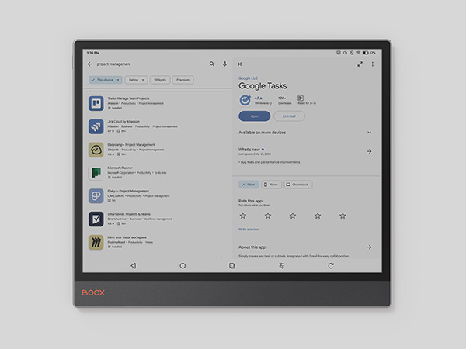Open the This device filter dropdown
Image resolution: width=466 pixels, height=349 pixels.
pyautogui.click(x=105, y=80)
